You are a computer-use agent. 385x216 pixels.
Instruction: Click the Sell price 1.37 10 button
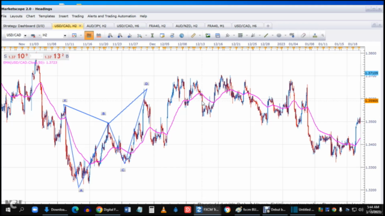click(x=16, y=56)
